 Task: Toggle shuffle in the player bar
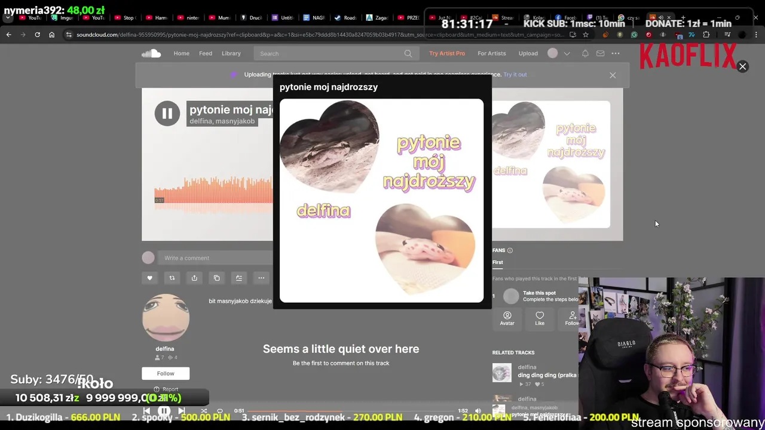[204, 411]
